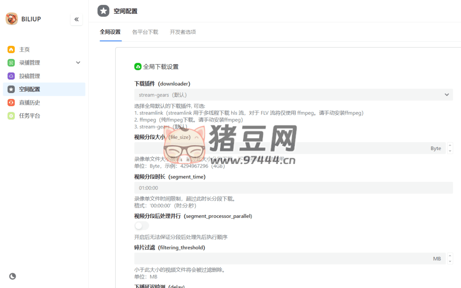The image size is (461, 288).
Task: Click the BILIUP logo avatar
Action: pyautogui.click(x=12, y=19)
